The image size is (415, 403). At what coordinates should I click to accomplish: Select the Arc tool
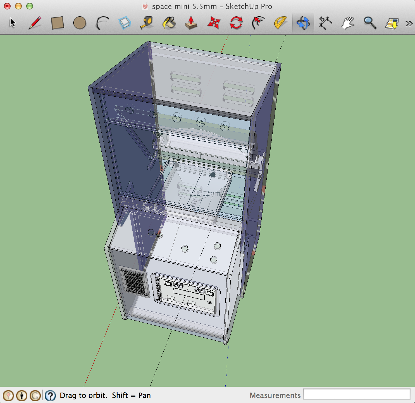coord(102,23)
